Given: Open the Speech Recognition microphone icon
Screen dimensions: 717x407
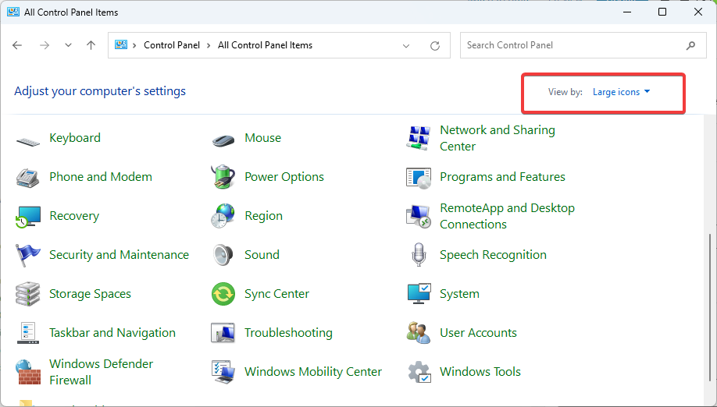Looking at the screenshot, I should pyautogui.click(x=419, y=255).
